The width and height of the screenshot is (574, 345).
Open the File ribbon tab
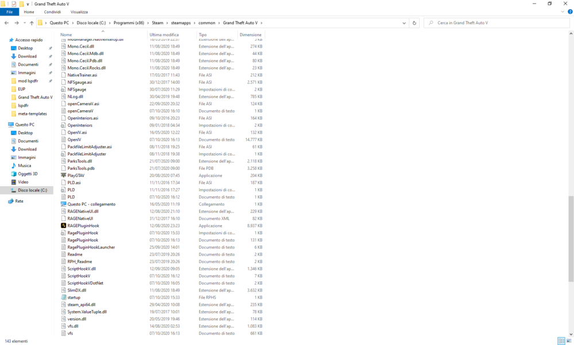10,12
